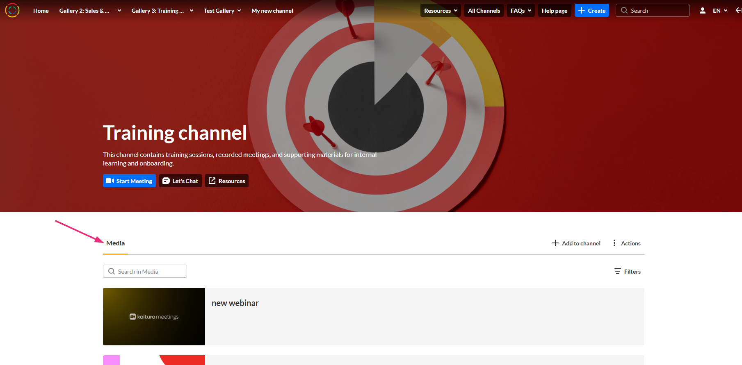
Task: Click the 'Training channel' heading
Action: click(x=175, y=133)
